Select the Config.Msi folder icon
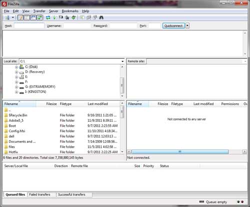 pyautogui.click(x=6, y=131)
